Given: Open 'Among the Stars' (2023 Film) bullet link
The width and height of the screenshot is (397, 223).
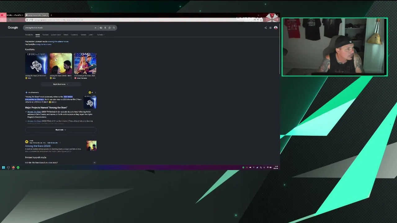Looking at the screenshot, I should coord(34,121).
